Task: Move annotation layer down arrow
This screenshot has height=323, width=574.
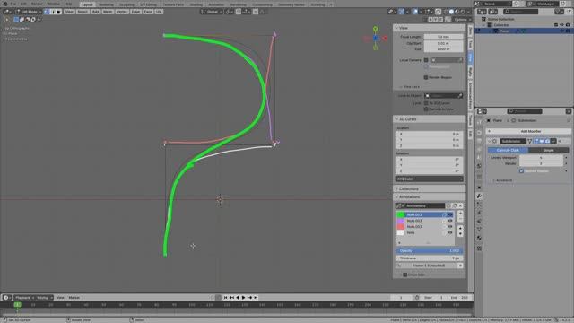Action: pyautogui.click(x=460, y=233)
